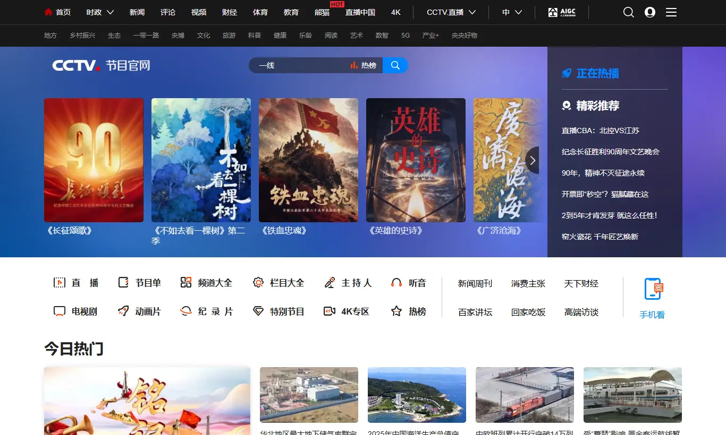Screen dimensions: 726x435
Task: Open the 体育 menu item
Action: 260,12
